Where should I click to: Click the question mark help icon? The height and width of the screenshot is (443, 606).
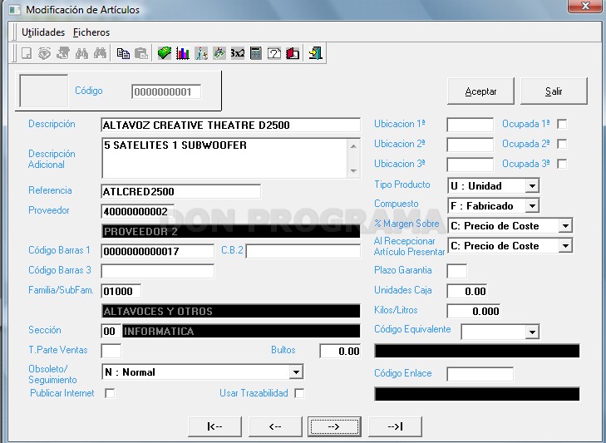tap(274, 53)
